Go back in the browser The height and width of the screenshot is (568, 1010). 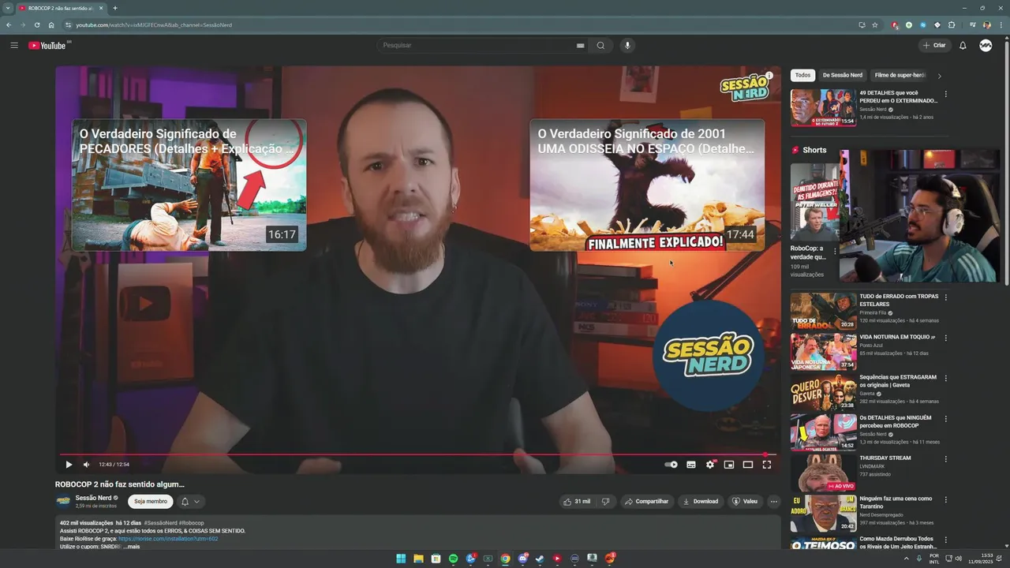(x=9, y=24)
